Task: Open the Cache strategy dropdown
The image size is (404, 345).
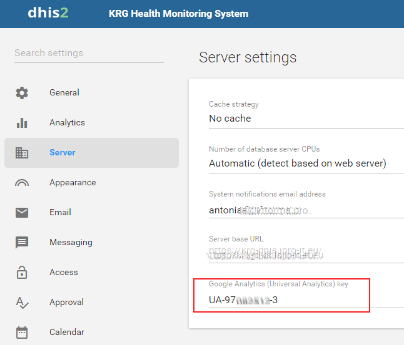Action: coord(306,119)
